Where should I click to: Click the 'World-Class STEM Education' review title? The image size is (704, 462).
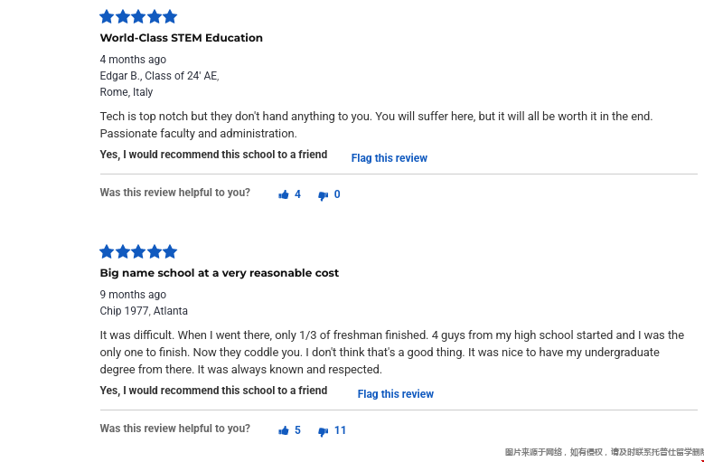(182, 38)
